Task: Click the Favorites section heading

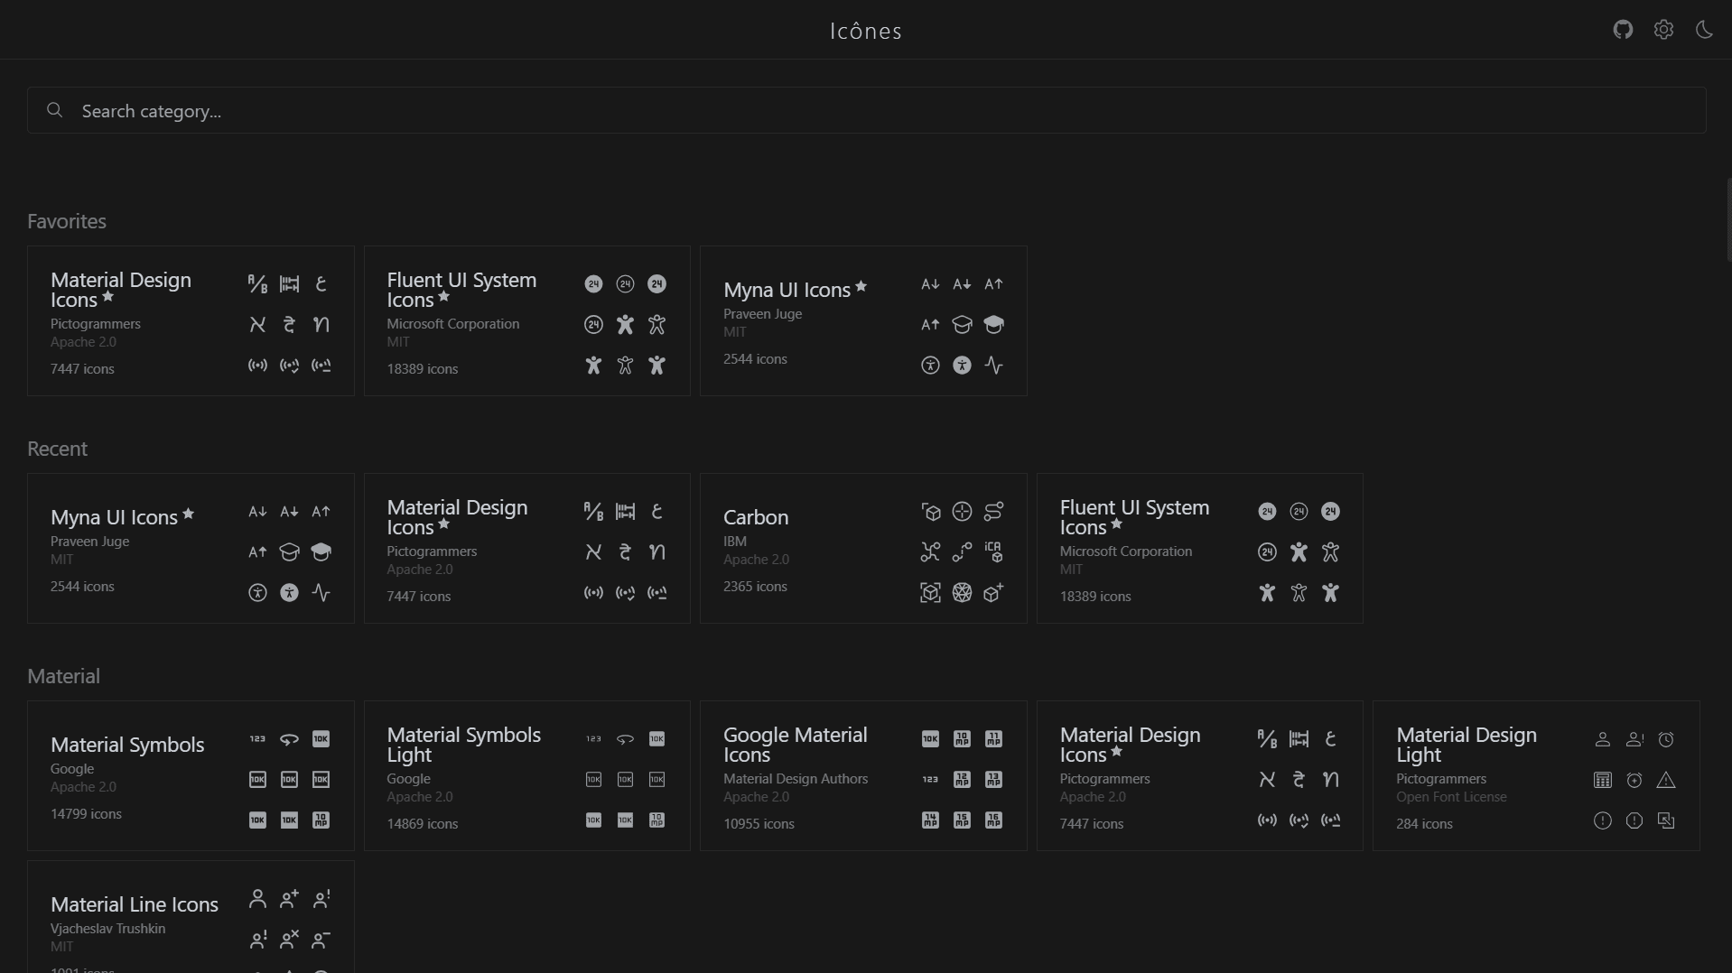Action: point(67,221)
